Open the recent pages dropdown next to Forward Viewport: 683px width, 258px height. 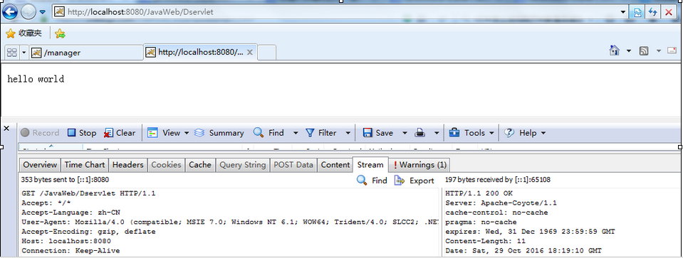pos(42,12)
